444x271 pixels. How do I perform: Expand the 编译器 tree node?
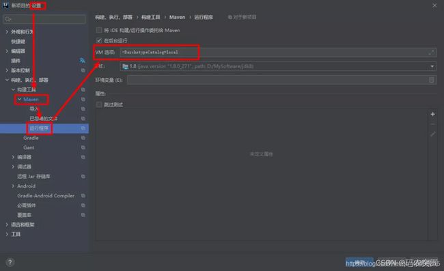[13, 157]
